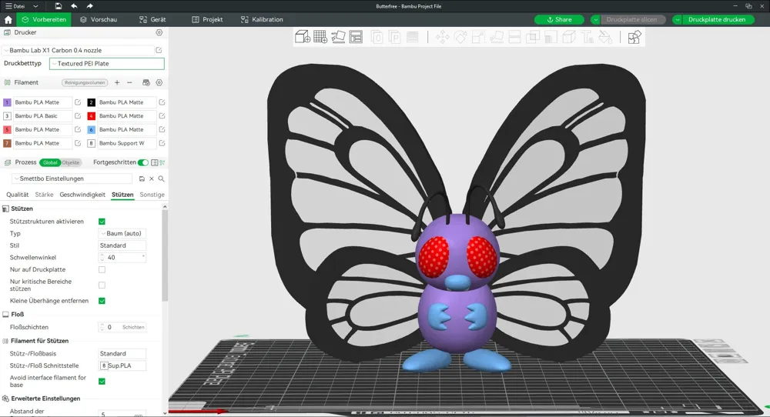Edit the Bambu Lab X1 Carbon printer preset

pos(159,50)
